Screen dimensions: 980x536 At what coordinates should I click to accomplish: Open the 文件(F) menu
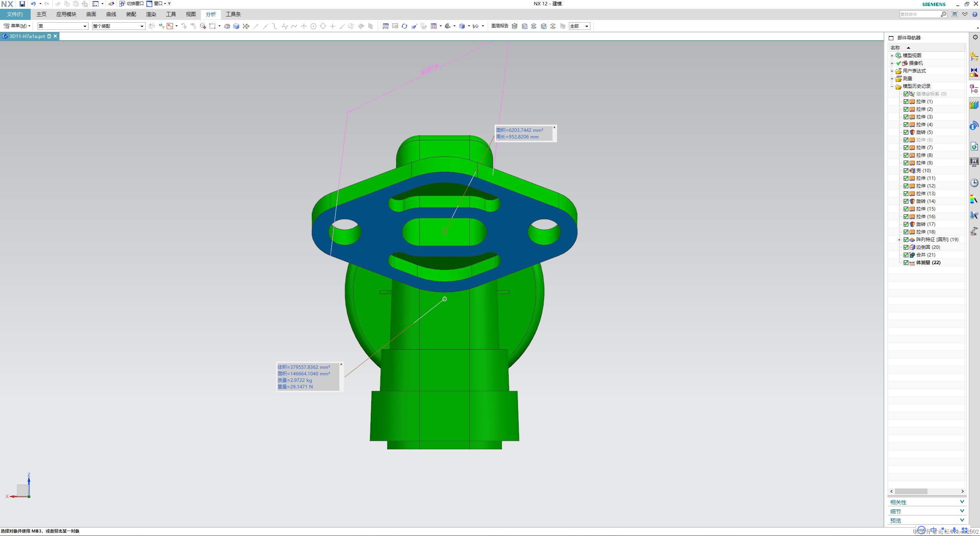coord(15,14)
